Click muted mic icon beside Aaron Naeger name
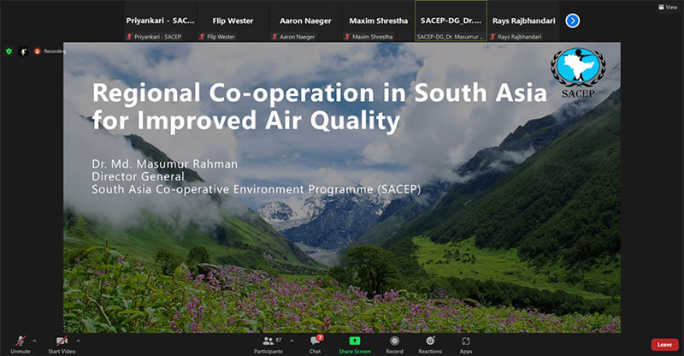 coord(274,37)
